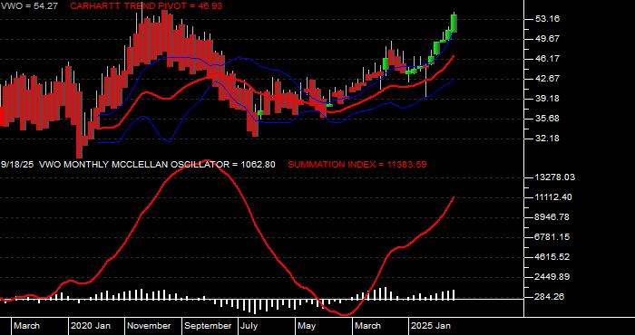
Task: Click the 2025 Jan timeline label
Action: [x=431, y=326]
